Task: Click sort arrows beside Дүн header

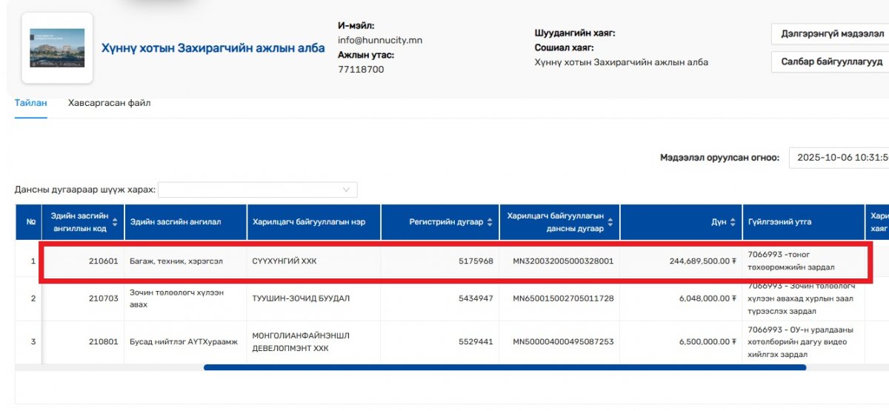Action: tap(733, 222)
